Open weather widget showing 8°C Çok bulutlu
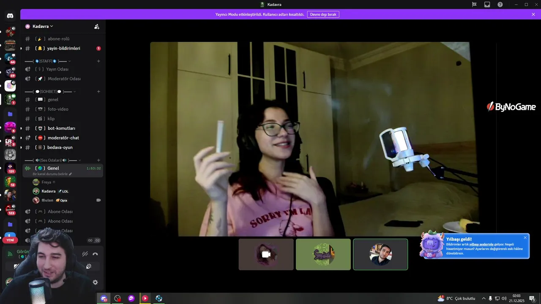541x304 pixels. [456, 299]
